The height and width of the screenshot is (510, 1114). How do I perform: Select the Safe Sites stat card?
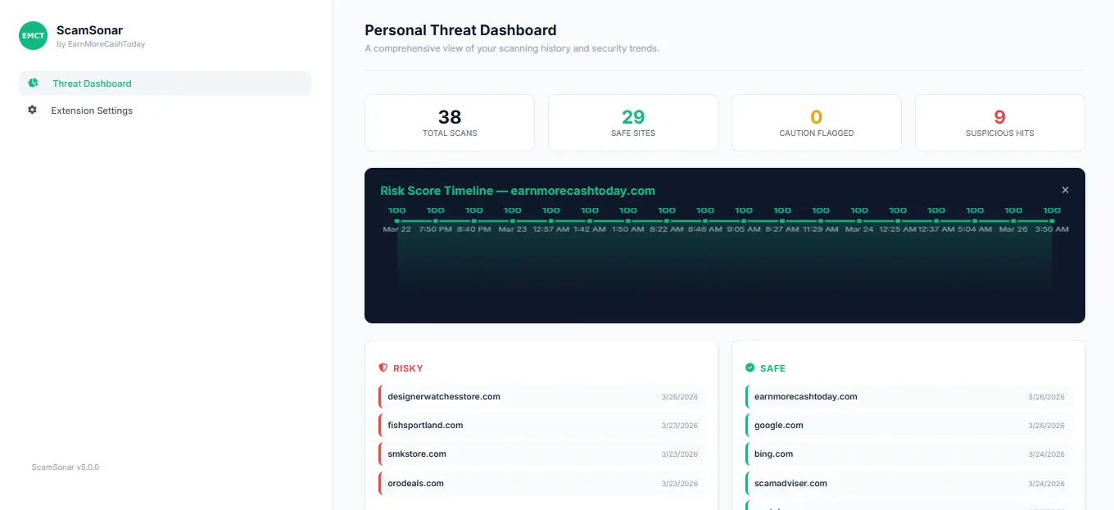[x=632, y=123]
